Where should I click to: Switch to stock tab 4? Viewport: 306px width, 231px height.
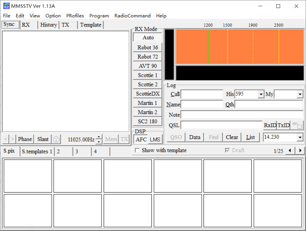click(x=101, y=152)
